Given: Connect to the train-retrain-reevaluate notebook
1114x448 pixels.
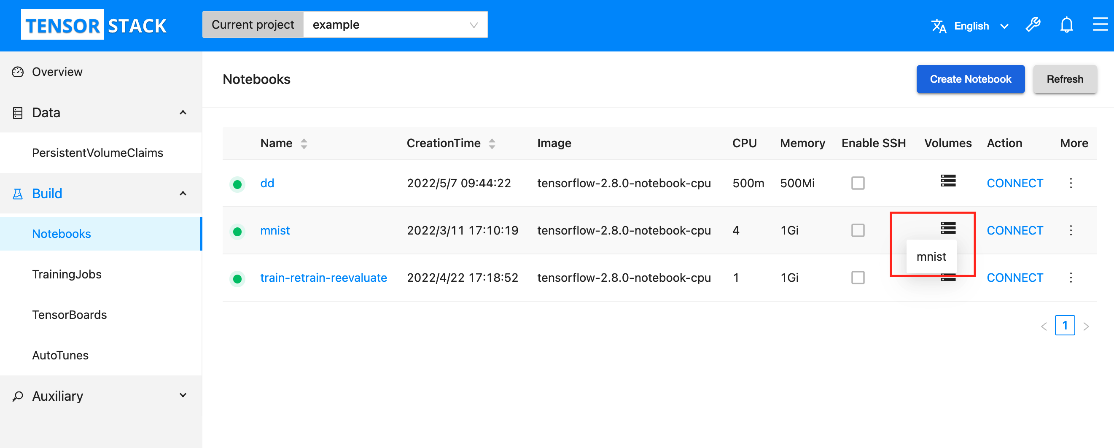Looking at the screenshot, I should (x=1014, y=278).
